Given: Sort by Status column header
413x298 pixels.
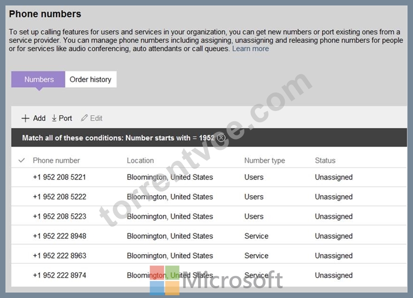Looking at the screenshot, I should [326, 160].
